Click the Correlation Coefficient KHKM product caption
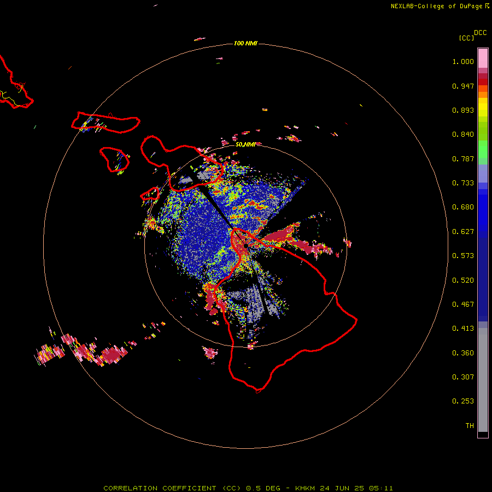 pos(248,488)
